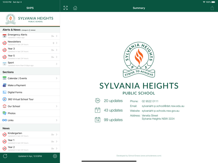The image size is (218, 163).
Task: Open the share icon in header
Action: pos(212,8)
